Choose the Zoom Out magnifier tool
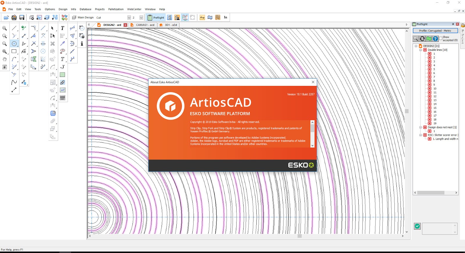Image resolution: width=465 pixels, height=253 pixels. pyautogui.click(x=5, y=44)
